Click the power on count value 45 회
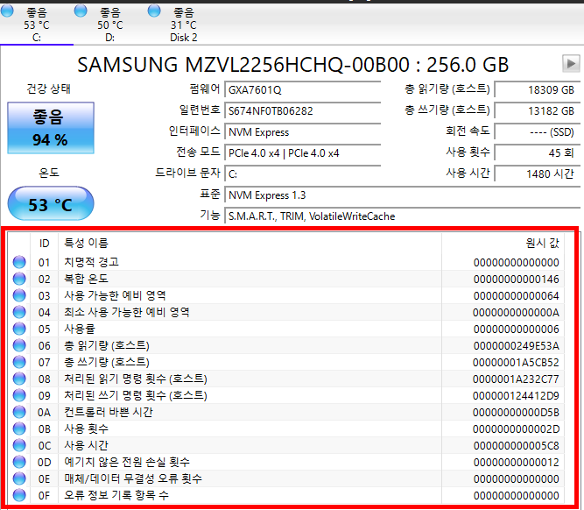 [537, 152]
